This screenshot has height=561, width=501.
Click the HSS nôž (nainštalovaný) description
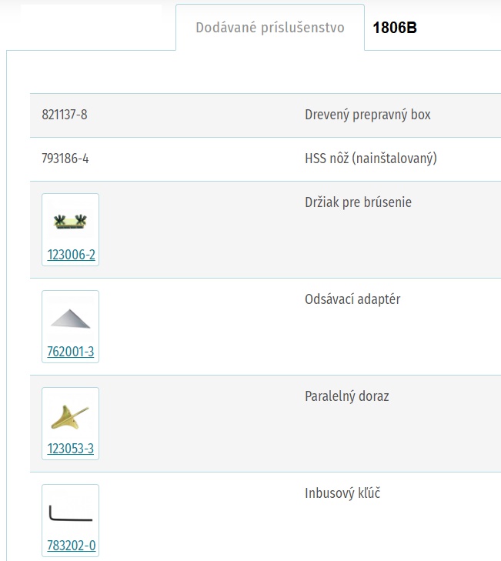click(x=371, y=159)
